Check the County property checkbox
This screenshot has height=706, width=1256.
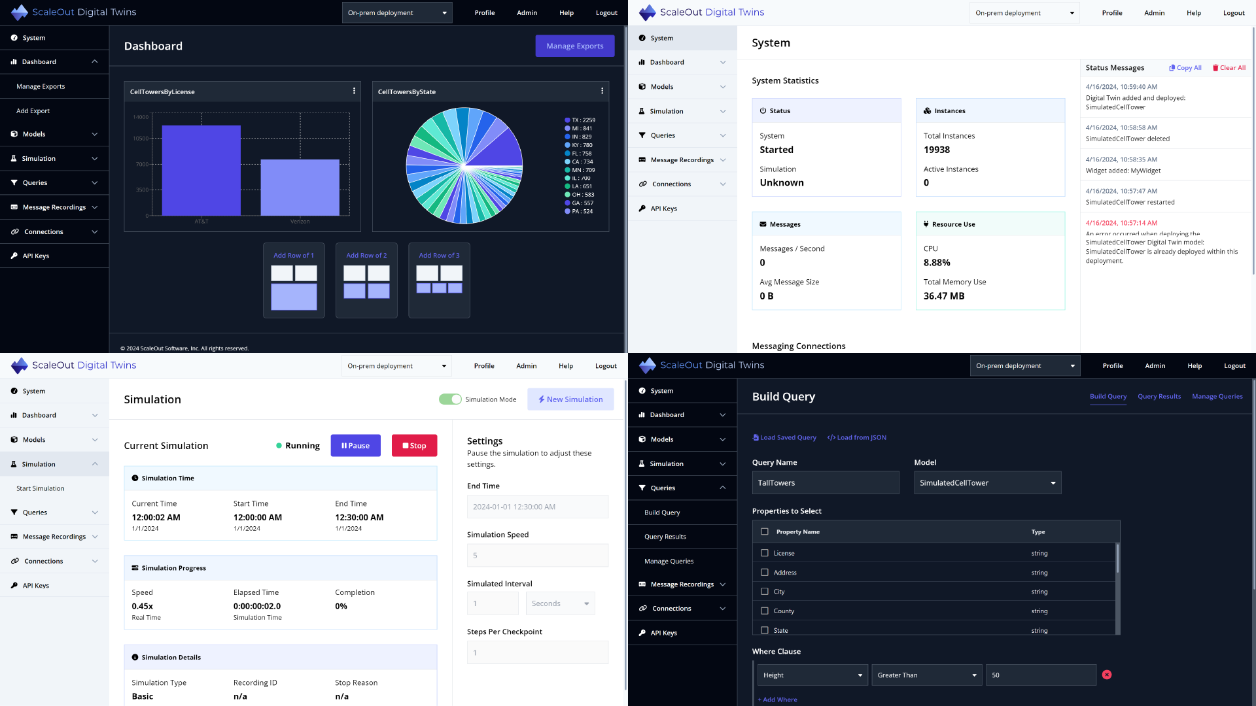(x=765, y=611)
